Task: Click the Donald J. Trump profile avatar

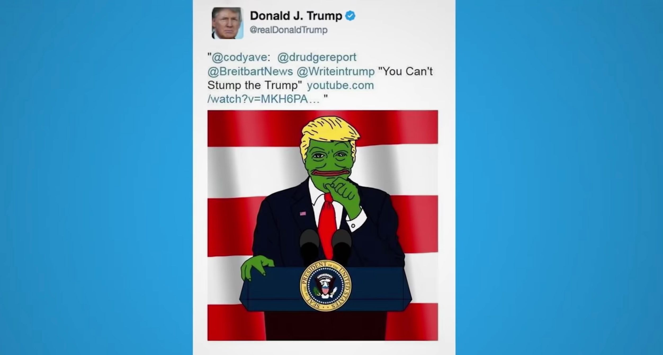Action: [x=227, y=23]
